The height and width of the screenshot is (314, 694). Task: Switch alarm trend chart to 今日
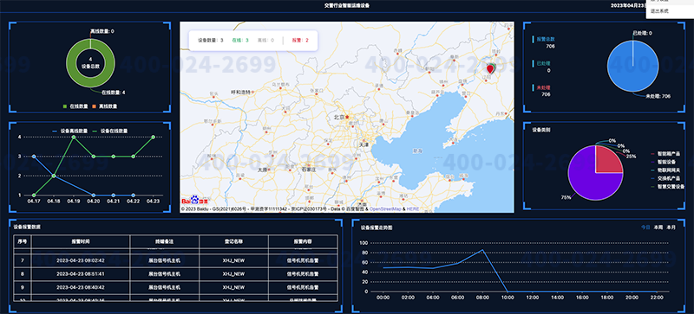tap(645, 227)
